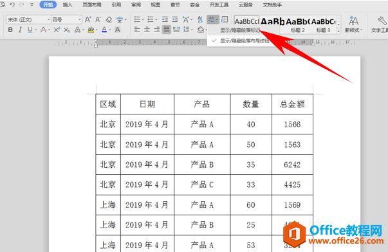This screenshot has width=388, height=252.
Task: Apply numbered list formatting
Action: [x=150, y=19]
